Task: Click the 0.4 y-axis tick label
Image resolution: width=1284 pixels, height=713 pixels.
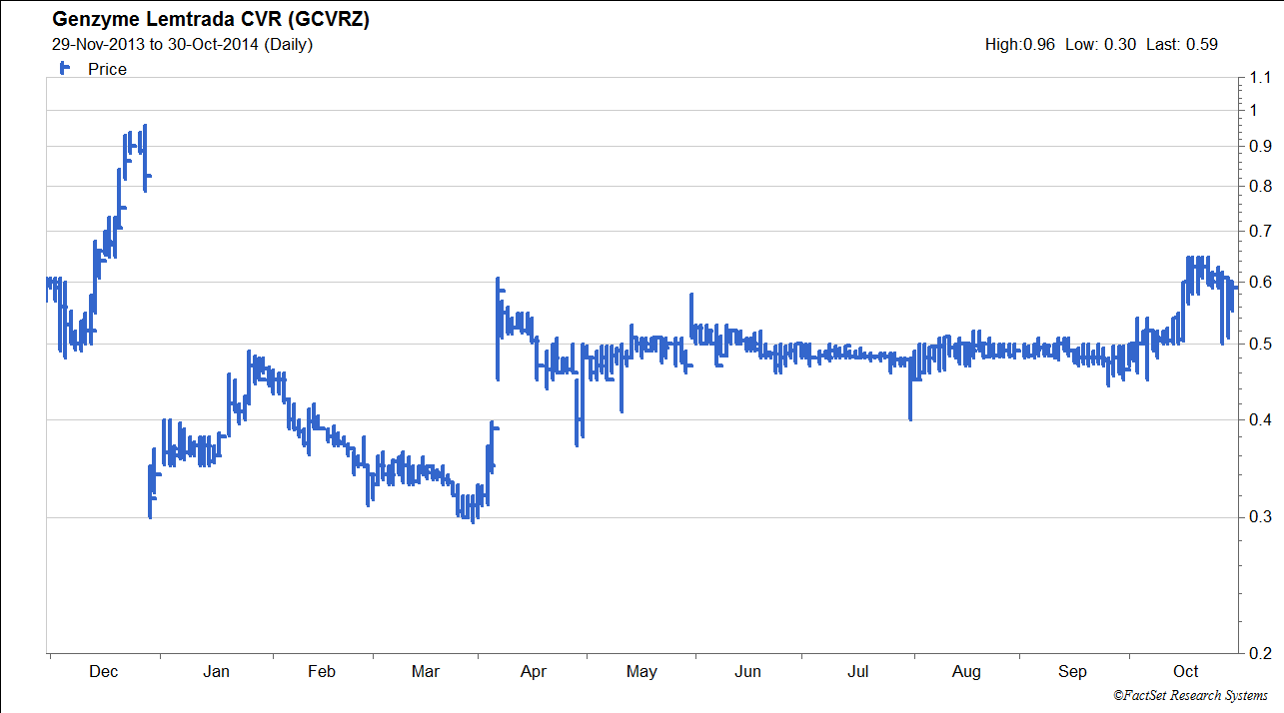Action: point(1260,420)
